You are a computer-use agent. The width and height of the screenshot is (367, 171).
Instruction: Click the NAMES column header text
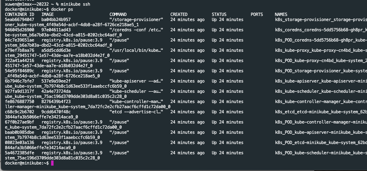(281, 14)
